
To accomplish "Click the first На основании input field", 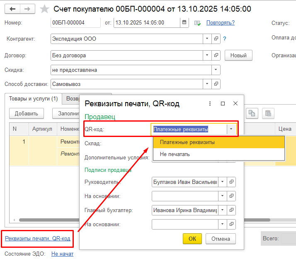I will pyautogui.click(x=185, y=196).
